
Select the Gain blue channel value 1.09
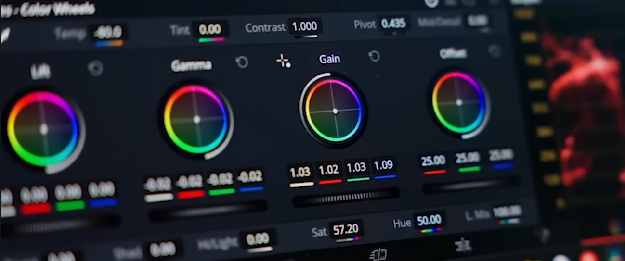pyautogui.click(x=384, y=166)
